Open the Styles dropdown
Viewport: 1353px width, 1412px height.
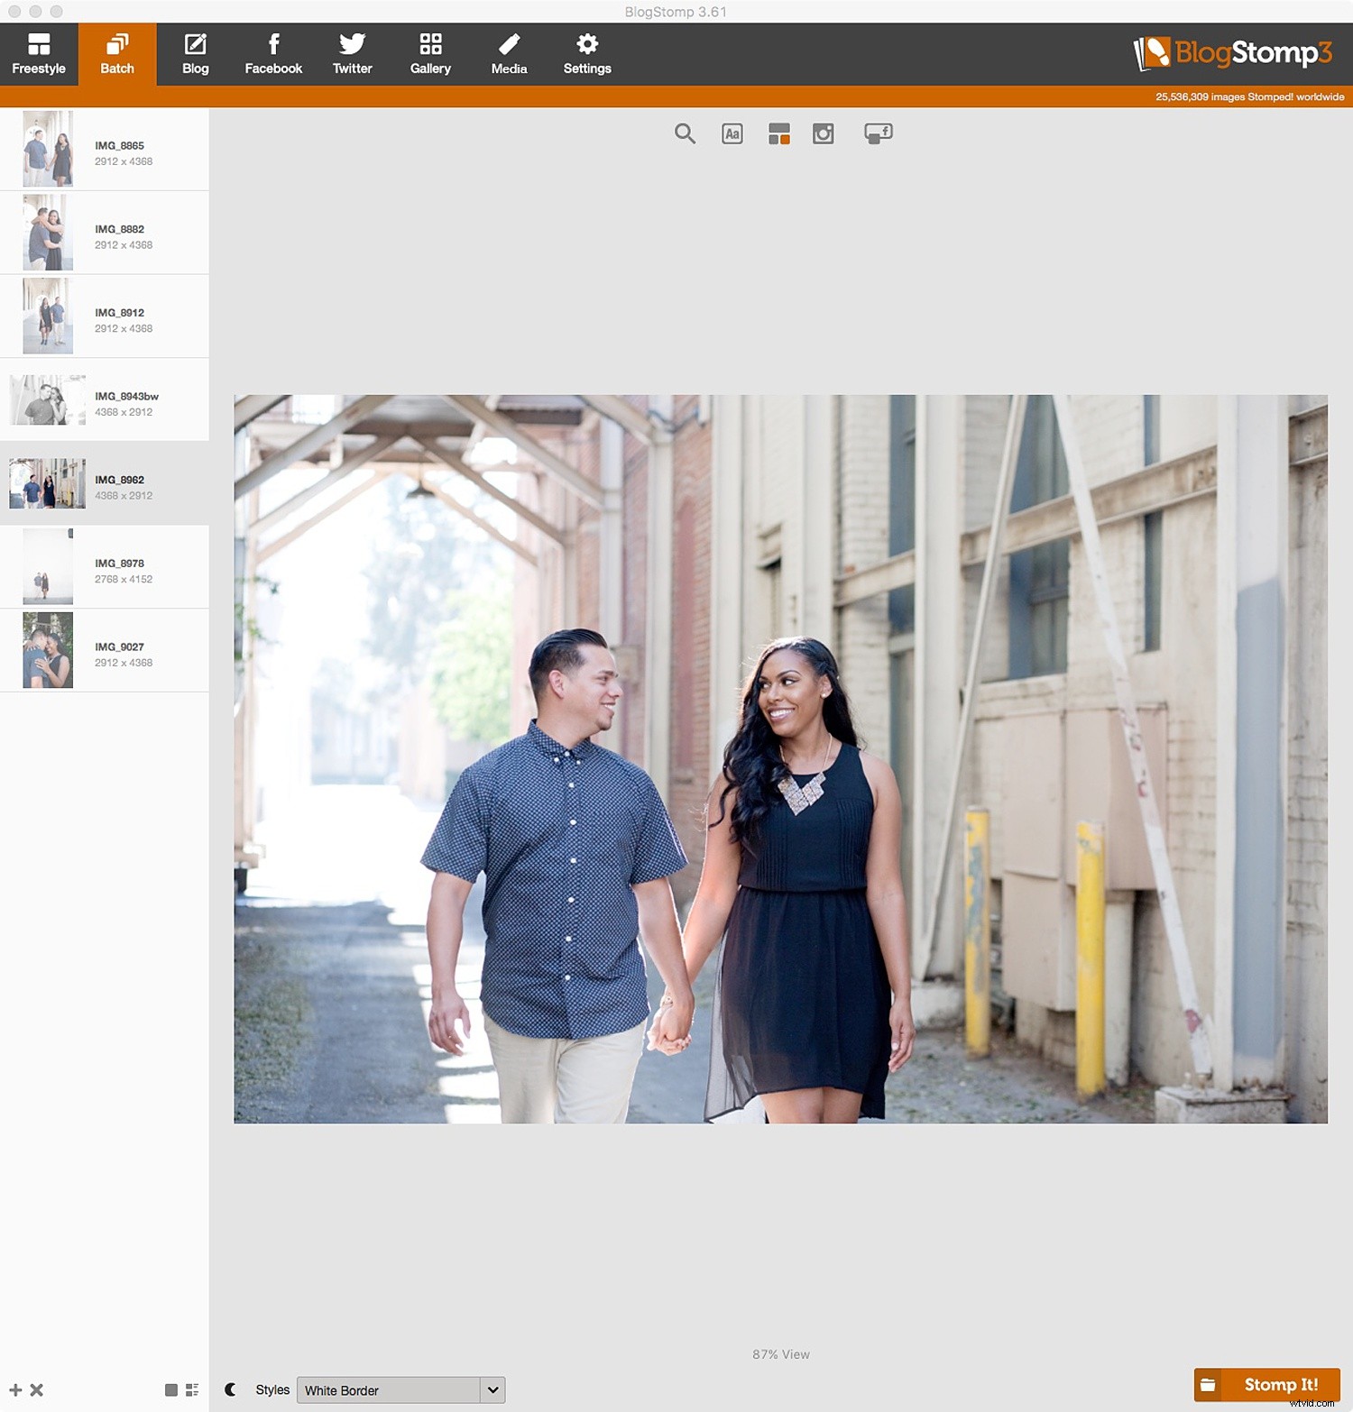point(400,1389)
